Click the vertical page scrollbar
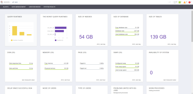 [192, 26]
